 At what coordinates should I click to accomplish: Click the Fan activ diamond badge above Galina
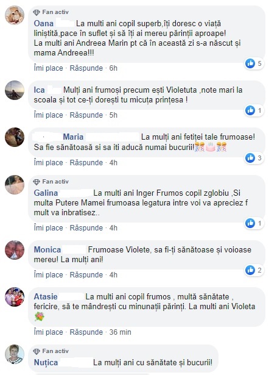tap(37, 182)
